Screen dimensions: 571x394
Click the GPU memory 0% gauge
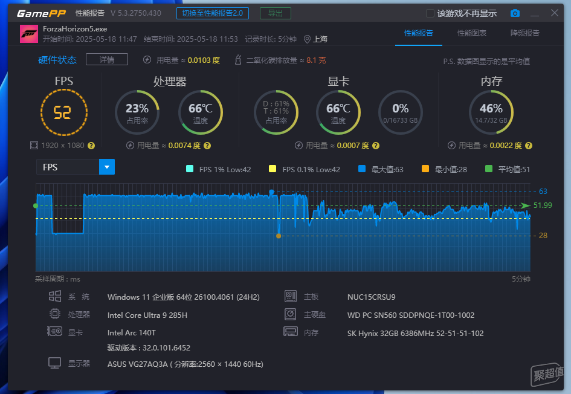400,112
